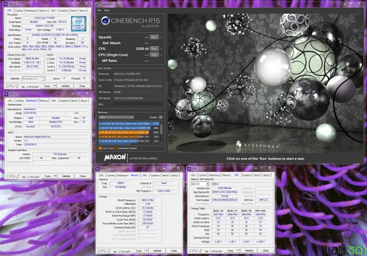Image resolution: width=367 pixels, height=256 pixels.
Task: Select highlighted ranking row 3 scoring 1058
Action: (x=129, y=132)
